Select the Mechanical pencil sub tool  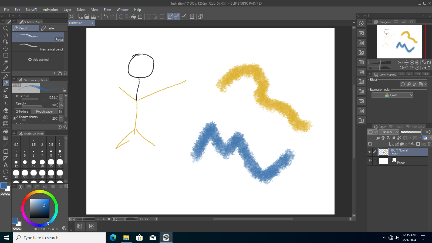[x=38, y=47]
